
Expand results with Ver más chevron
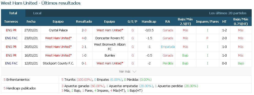click(128, 72)
